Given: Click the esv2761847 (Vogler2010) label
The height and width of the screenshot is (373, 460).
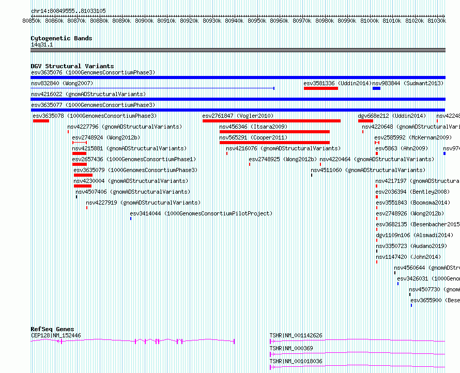Looking at the screenshot, I should point(238,116).
